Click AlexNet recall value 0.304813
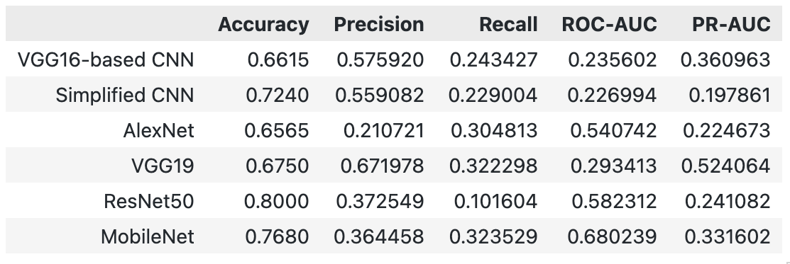Image resolution: width=790 pixels, height=264 pixels. click(494, 131)
